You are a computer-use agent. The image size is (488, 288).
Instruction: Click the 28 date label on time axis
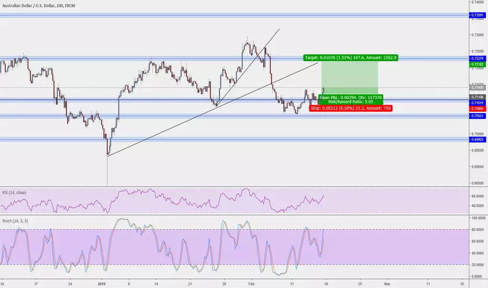pyautogui.click(x=224, y=284)
